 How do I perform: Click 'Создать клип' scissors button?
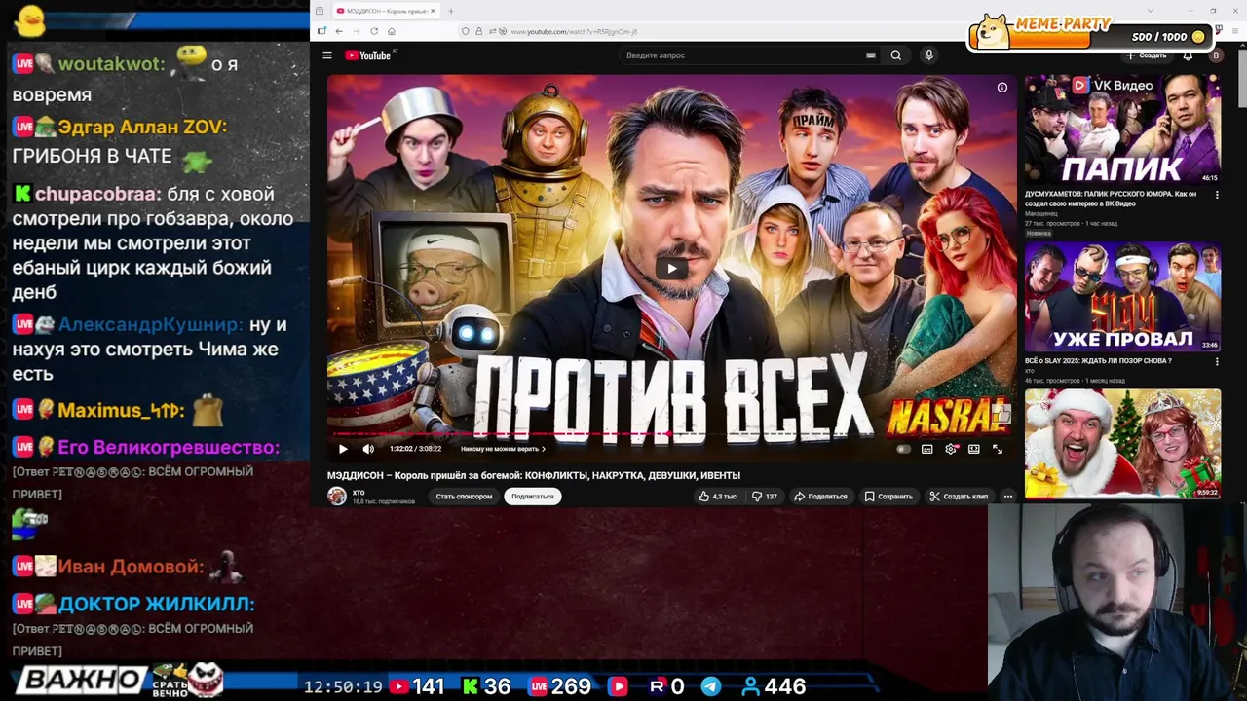pos(960,497)
